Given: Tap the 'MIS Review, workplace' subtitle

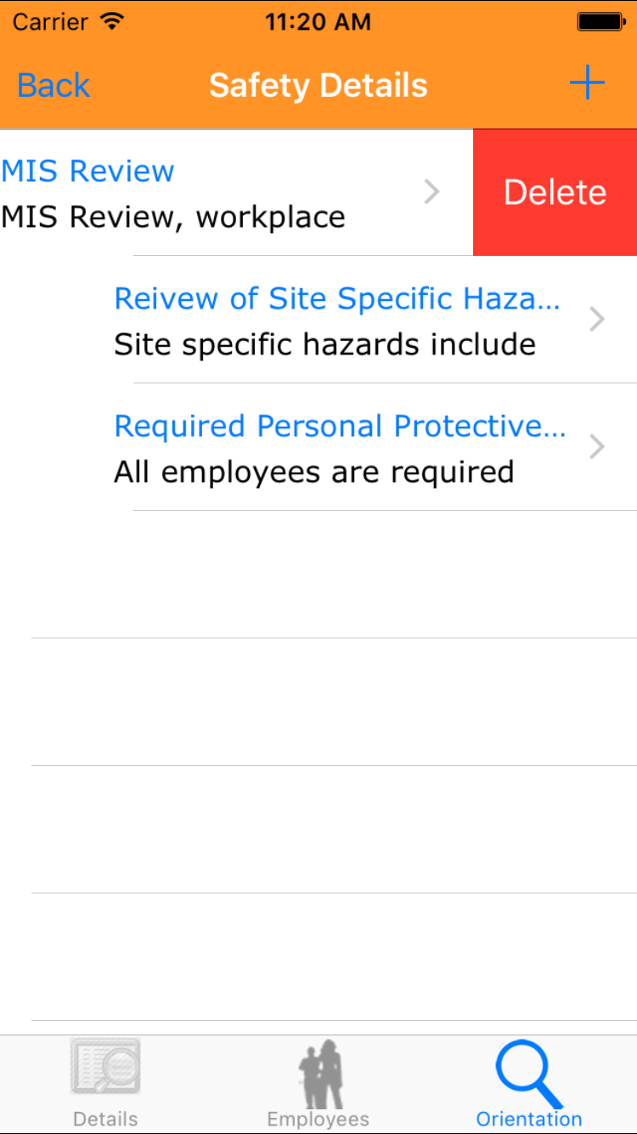Looking at the screenshot, I should [x=173, y=217].
